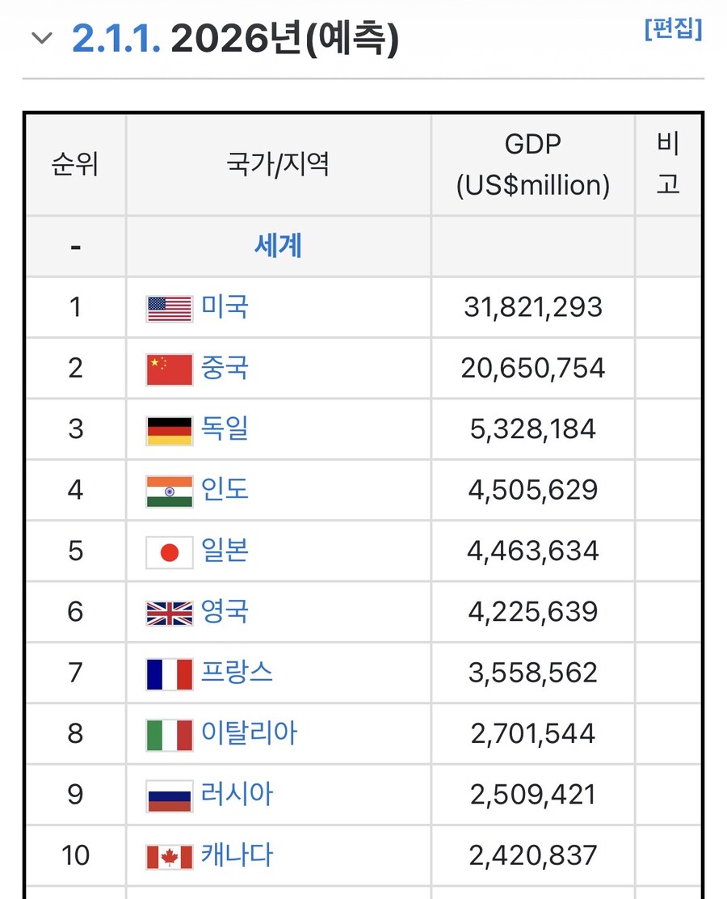Click the Italian flag icon beside 이탈리아
This screenshot has height=899, width=727.
[x=167, y=733]
